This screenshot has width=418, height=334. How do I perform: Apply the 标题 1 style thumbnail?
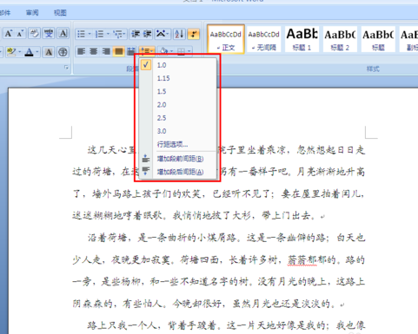click(x=302, y=39)
